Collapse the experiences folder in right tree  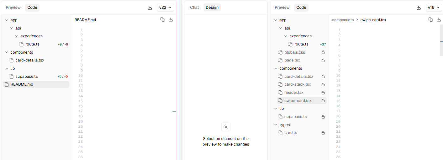(286, 36)
